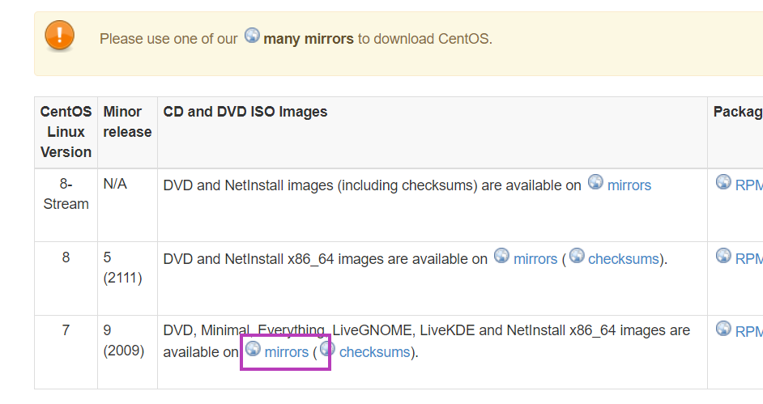Click the 'N/A' minor release cell
Screen dimensions: 763x404
click(127, 205)
